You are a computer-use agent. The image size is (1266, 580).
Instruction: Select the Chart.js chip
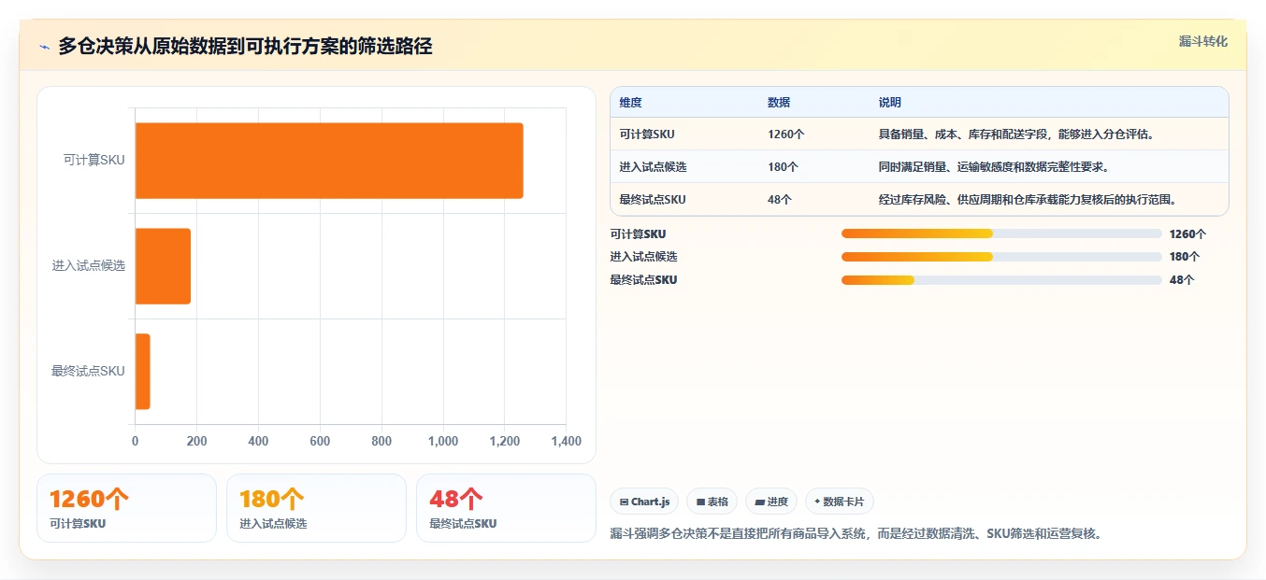pos(644,502)
